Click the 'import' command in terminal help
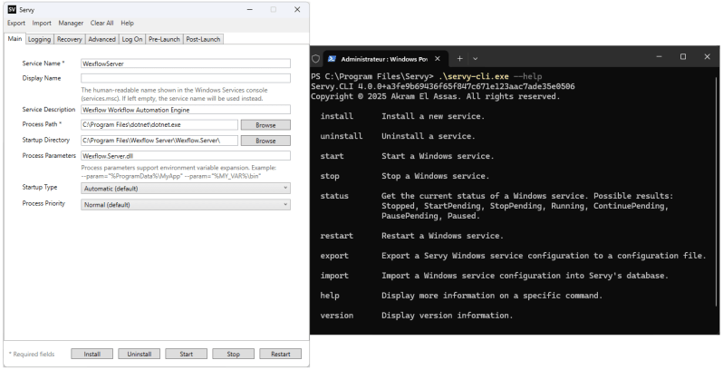 334,276
